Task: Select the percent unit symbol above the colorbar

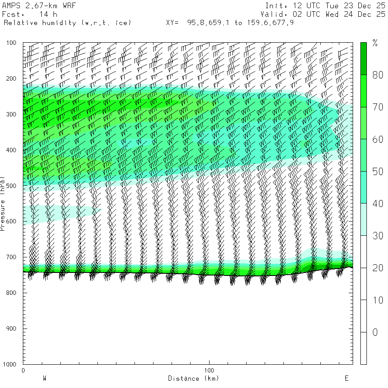Action: point(375,43)
